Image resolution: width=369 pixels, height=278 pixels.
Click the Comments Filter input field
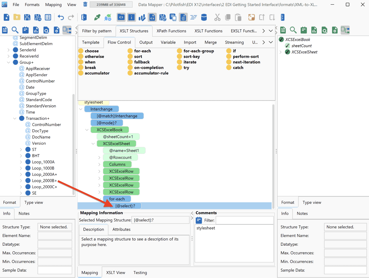(244, 220)
